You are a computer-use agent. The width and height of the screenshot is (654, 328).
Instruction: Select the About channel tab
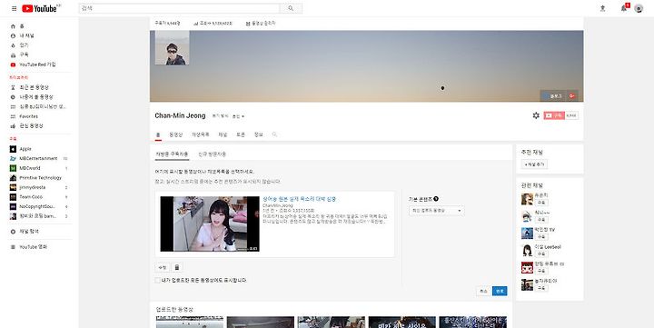point(259,134)
